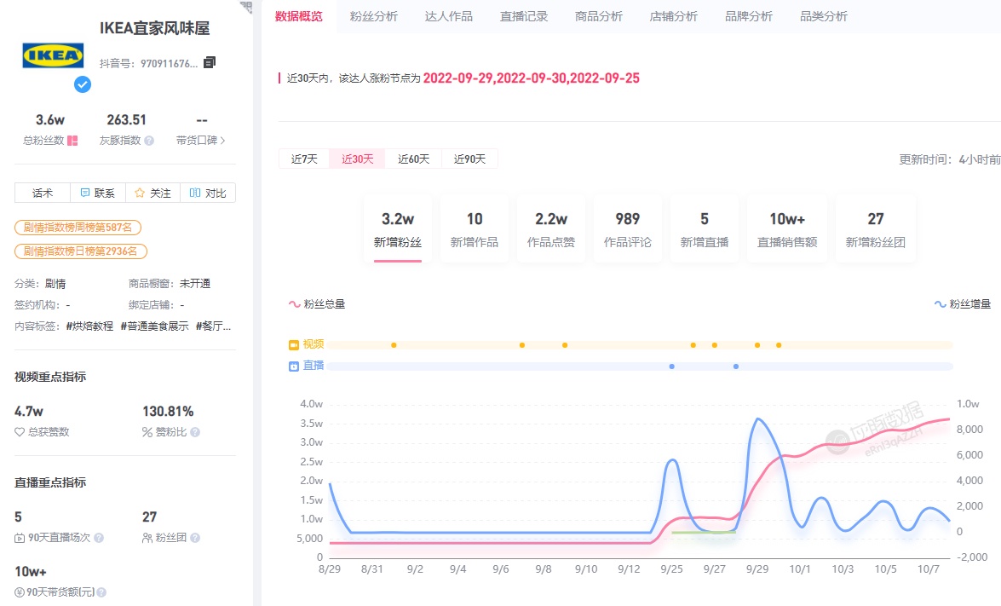The width and height of the screenshot is (1001, 606).
Task: Click the help icon beside 90天直播场次
Action: click(x=99, y=538)
